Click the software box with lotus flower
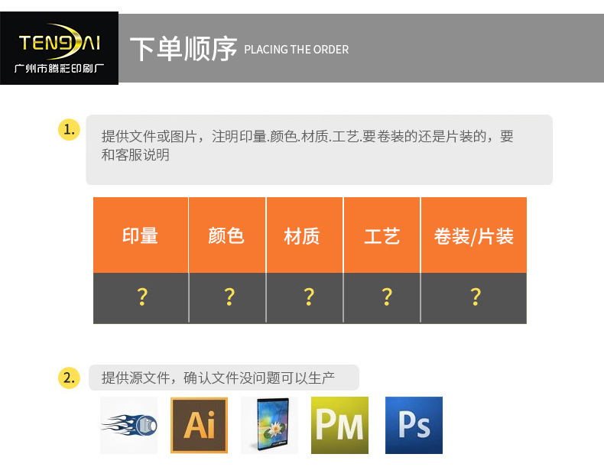Image resolution: width=604 pixels, height=467 pixels. click(269, 426)
